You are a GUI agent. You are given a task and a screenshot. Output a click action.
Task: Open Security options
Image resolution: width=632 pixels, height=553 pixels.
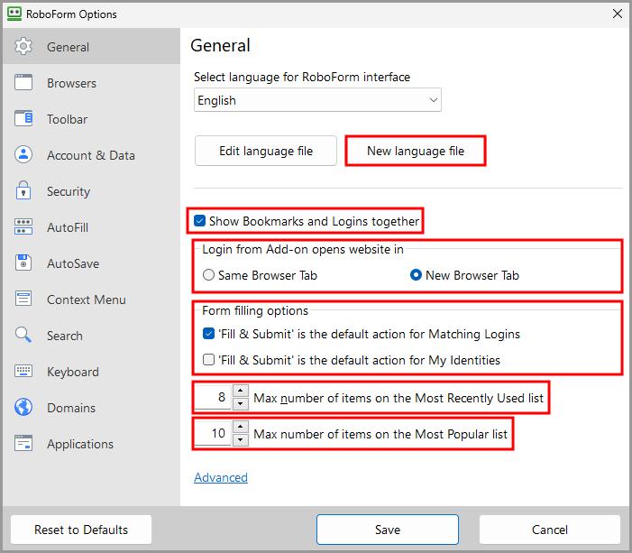91,190
